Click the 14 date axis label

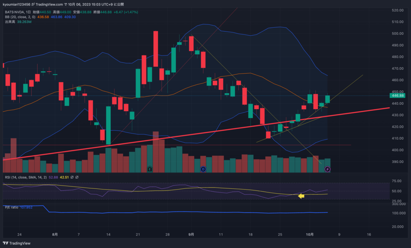[x=108, y=234]
